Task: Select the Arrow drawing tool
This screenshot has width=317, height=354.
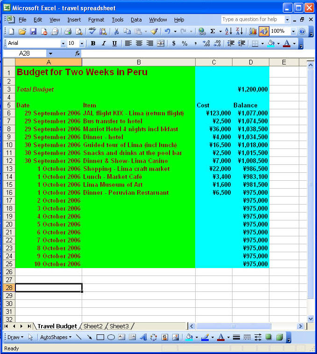Action: tap(90, 337)
